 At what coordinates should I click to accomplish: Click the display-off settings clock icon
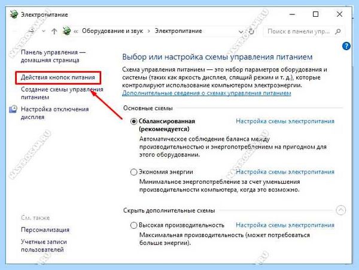(13, 109)
